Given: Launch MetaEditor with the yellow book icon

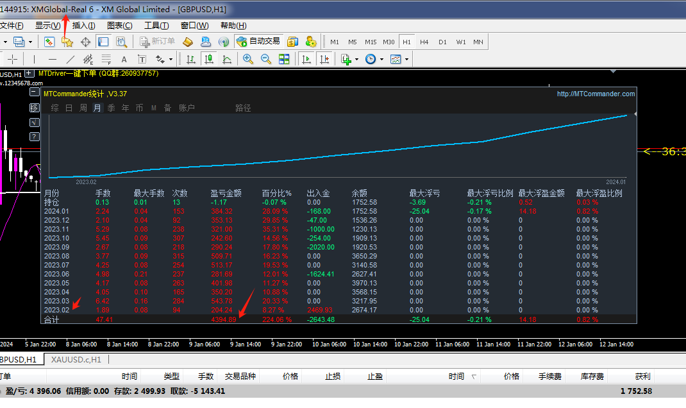Looking at the screenshot, I should [188, 42].
